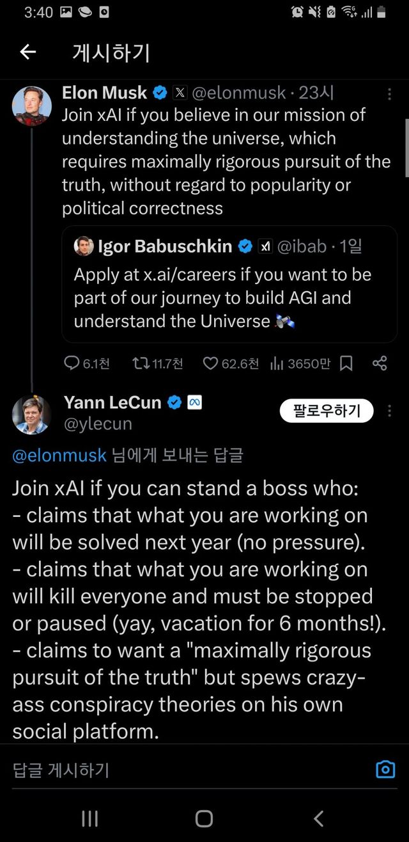View analytics count on Elon's post
Image resolution: width=409 pixels, height=842 pixels.
[x=300, y=363]
